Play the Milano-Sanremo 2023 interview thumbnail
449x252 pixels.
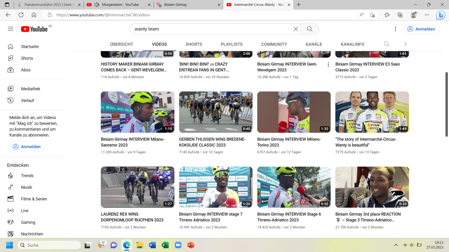click(138, 112)
